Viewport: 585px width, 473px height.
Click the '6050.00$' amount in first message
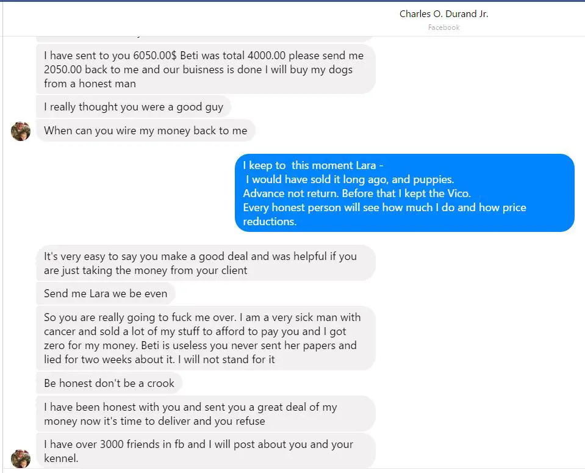pyautogui.click(x=155, y=56)
